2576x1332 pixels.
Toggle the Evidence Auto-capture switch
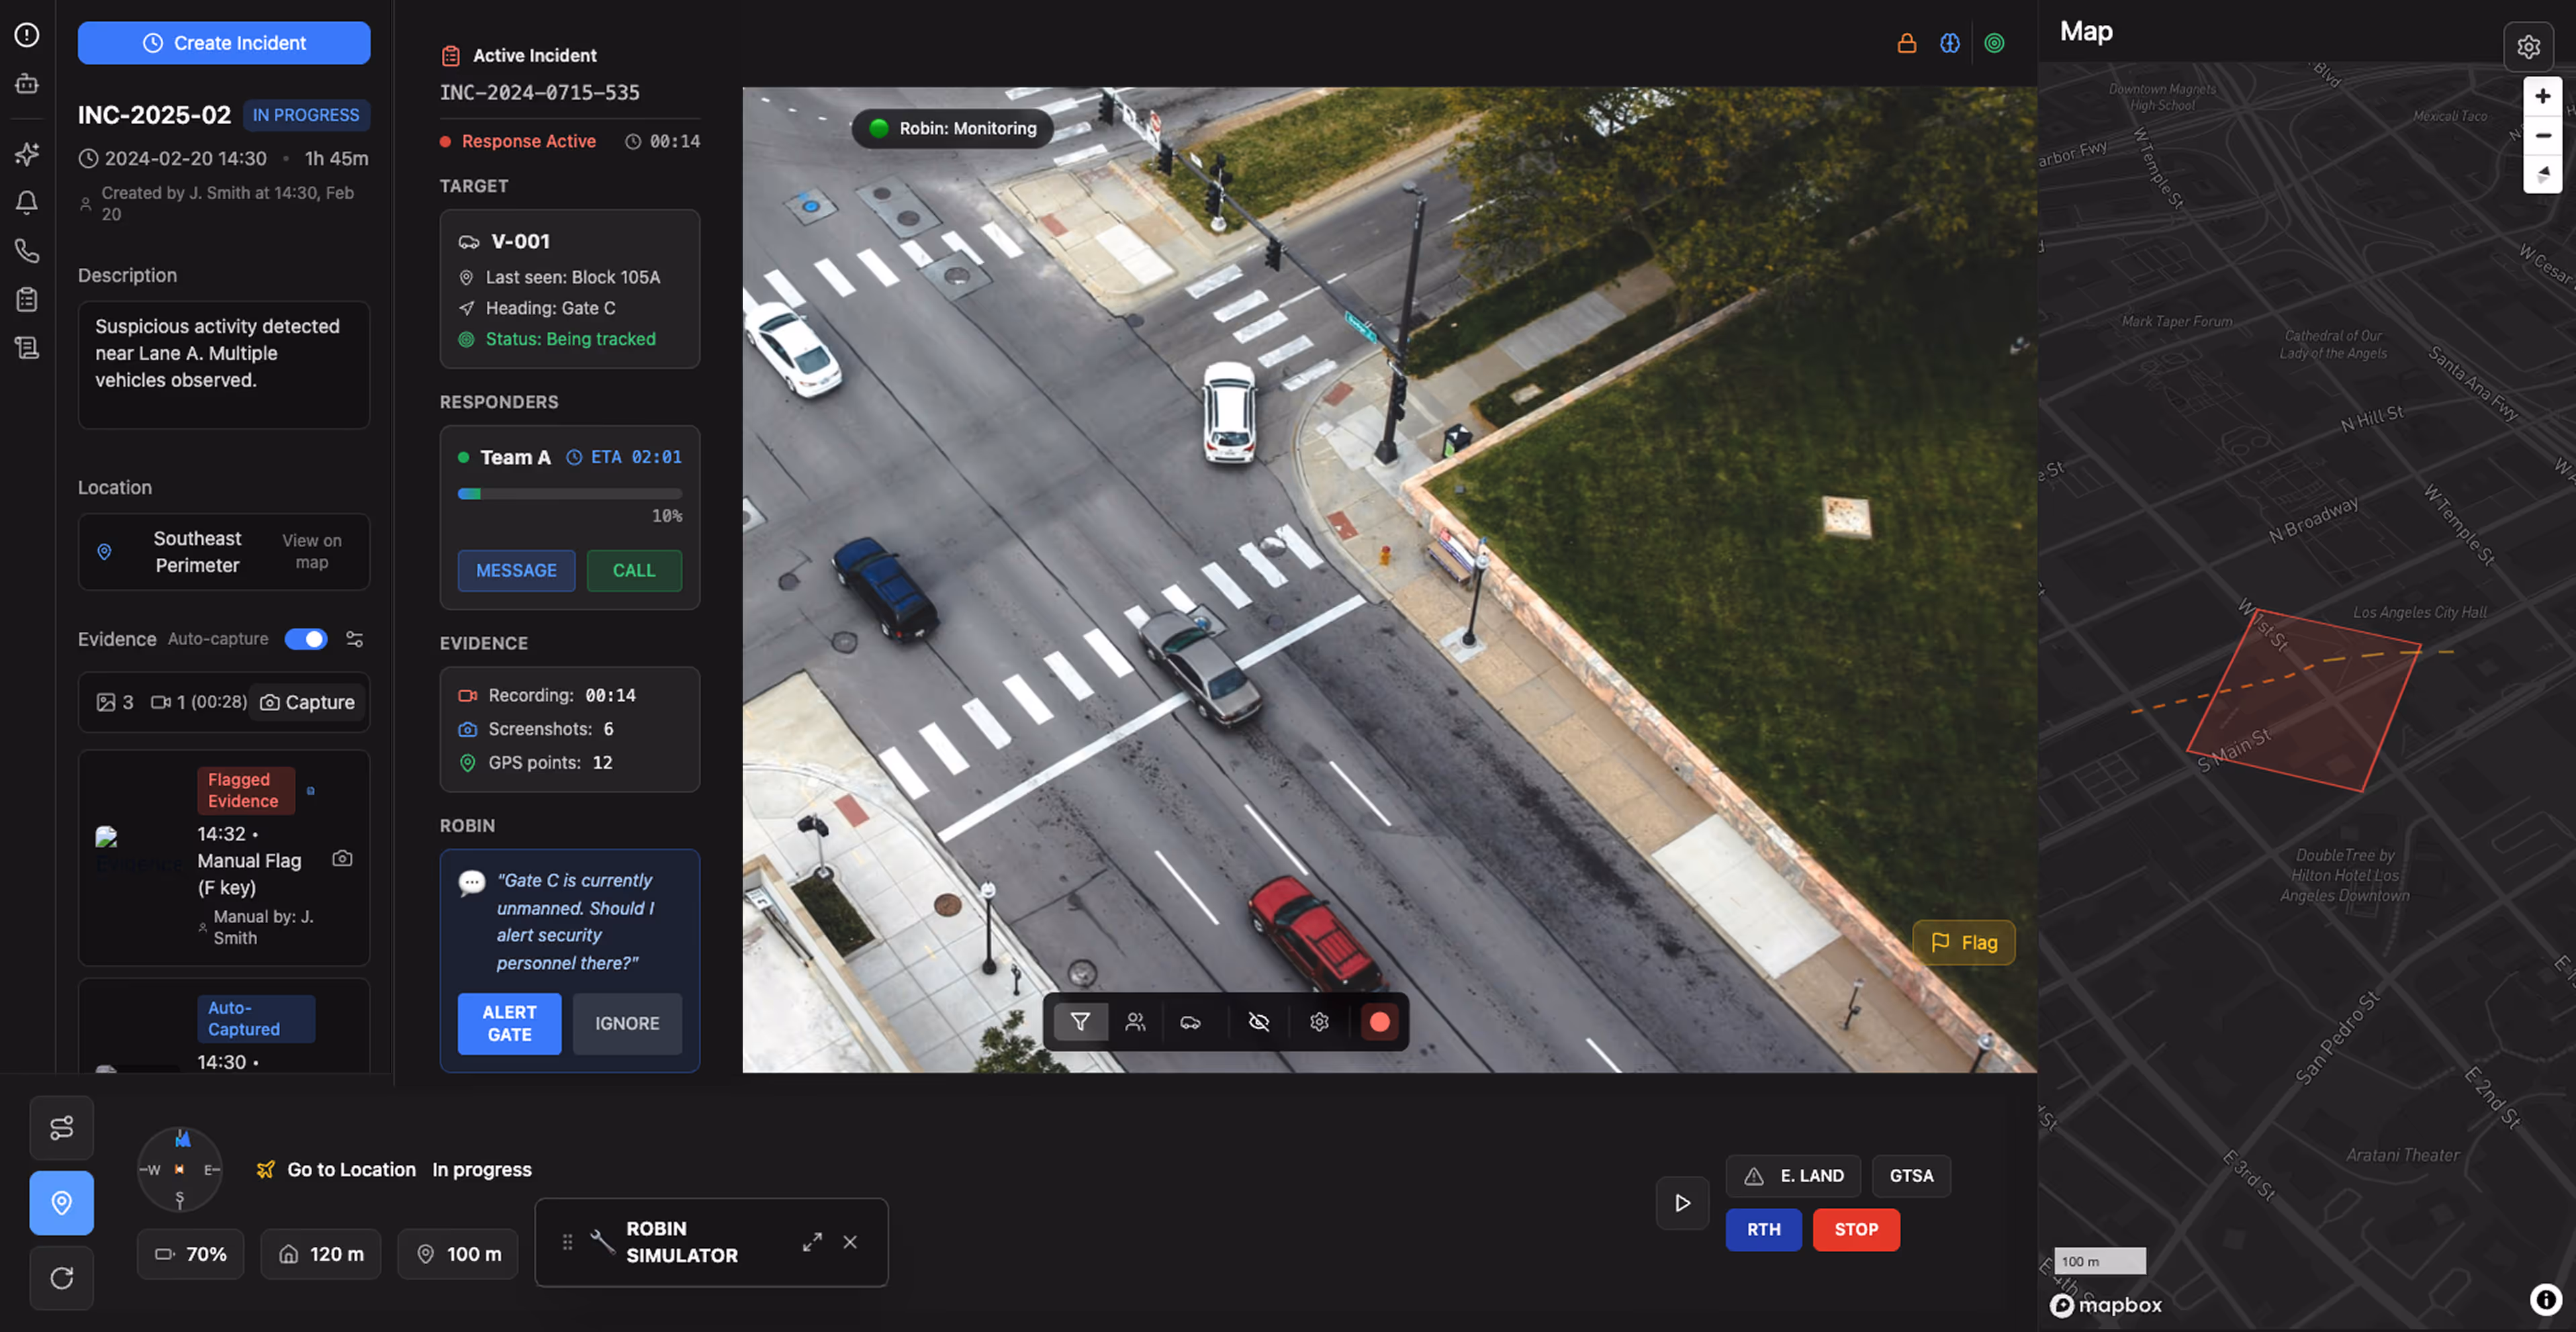305,639
